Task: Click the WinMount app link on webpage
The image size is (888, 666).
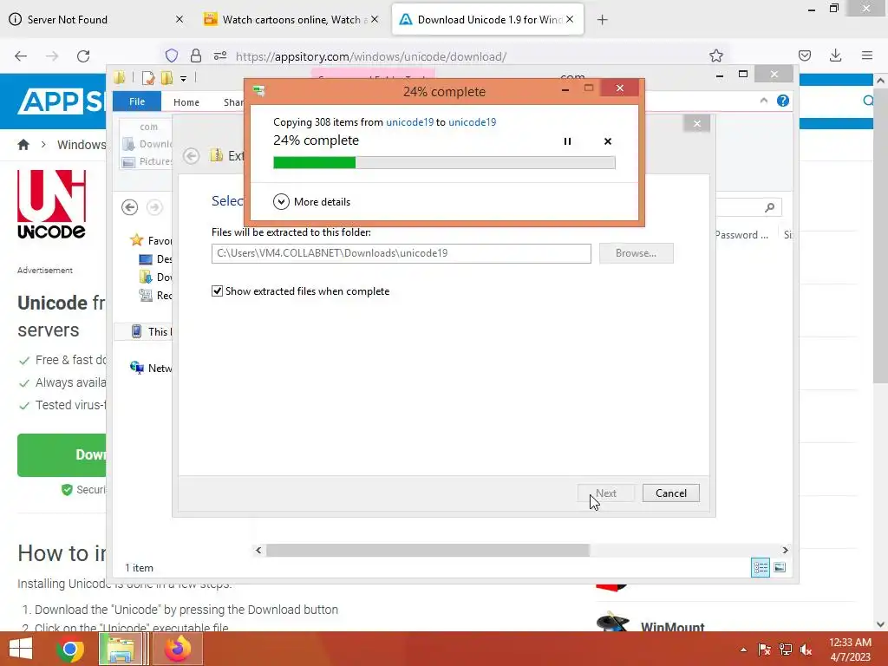Action: [x=672, y=626]
